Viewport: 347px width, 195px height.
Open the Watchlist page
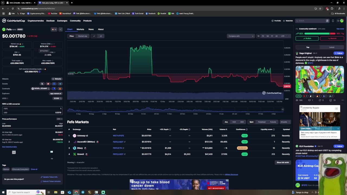click(288, 21)
